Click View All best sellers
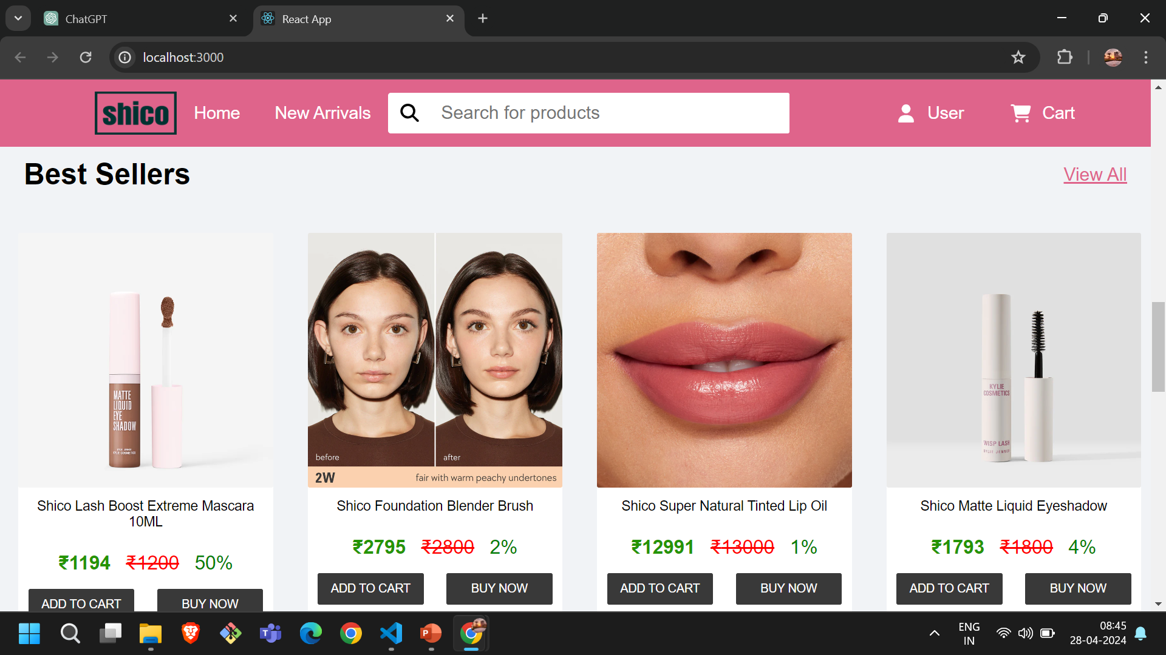This screenshot has width=1166, height=655. (1095, 175)
